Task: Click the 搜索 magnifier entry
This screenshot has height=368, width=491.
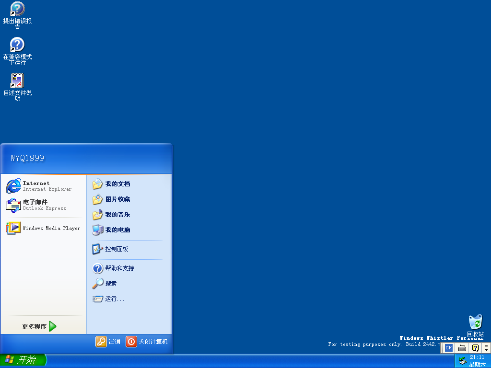Action: coord(129,284)
